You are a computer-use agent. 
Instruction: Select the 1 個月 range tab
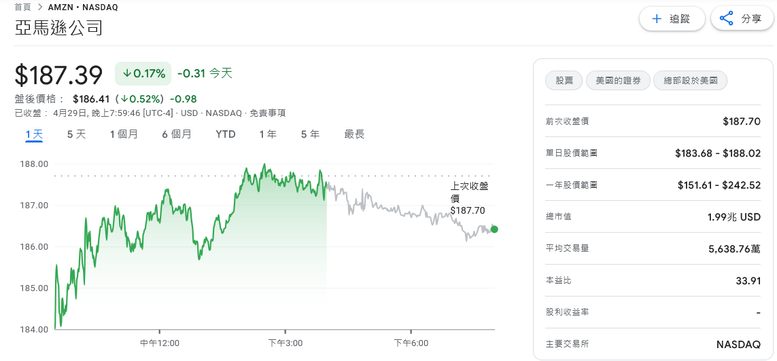pos(124,134)
